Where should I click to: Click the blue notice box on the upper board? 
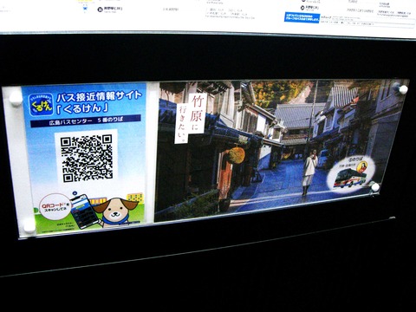pyautogui.click(x=302, y=17)
